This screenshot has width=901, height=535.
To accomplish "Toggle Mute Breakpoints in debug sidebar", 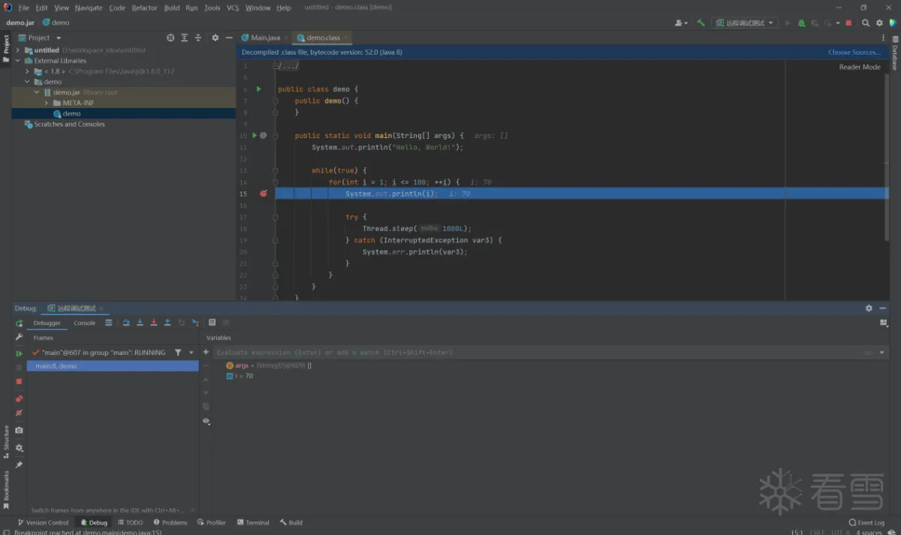I will coord(20,413).
